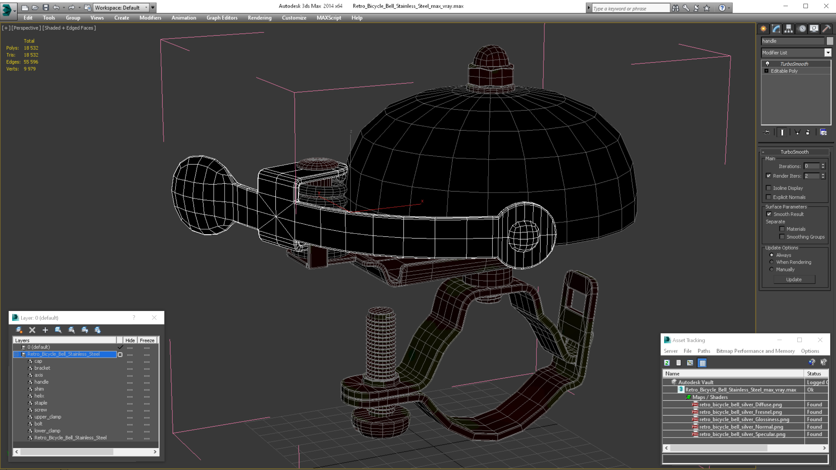Open Paths menu in Asset Tracking

pyautogui.click(x=704, y=351)
